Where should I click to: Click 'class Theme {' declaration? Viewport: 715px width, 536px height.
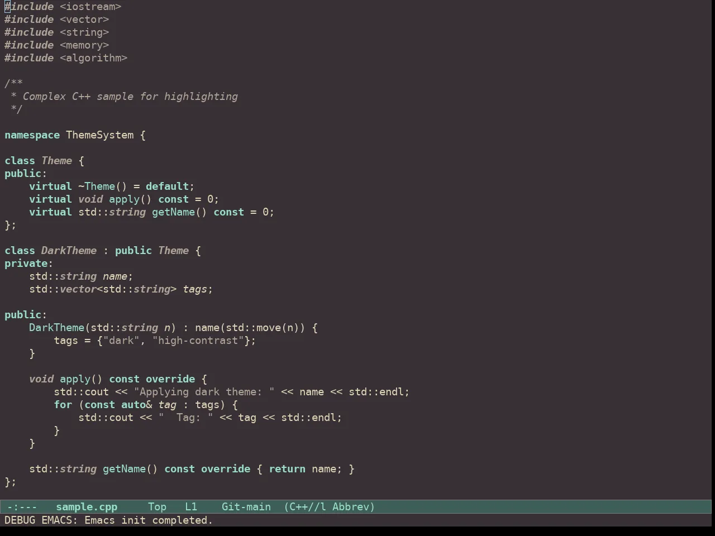point(45,161)
